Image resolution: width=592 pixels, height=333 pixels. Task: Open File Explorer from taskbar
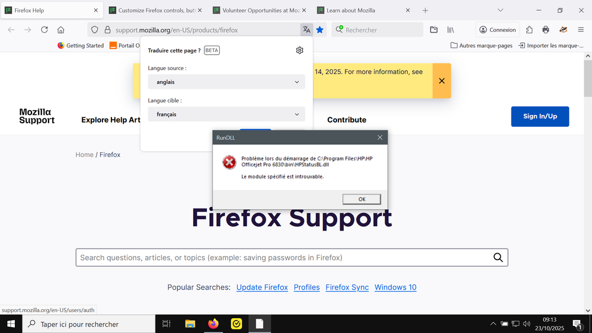[x=190, y=324]
